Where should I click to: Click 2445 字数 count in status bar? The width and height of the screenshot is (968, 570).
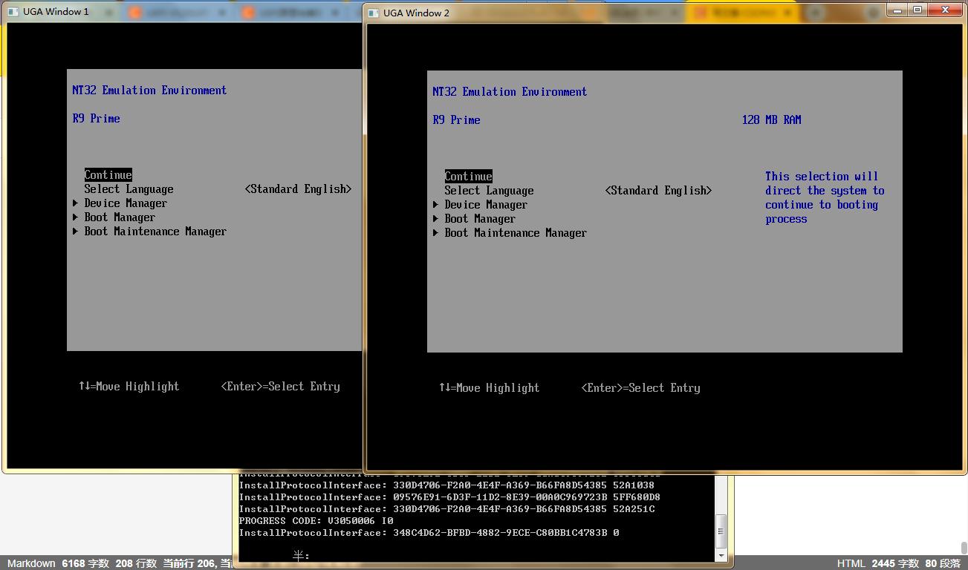(895, 563)
